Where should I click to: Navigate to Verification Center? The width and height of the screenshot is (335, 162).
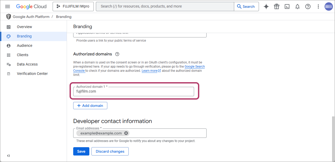coord(32,74)
